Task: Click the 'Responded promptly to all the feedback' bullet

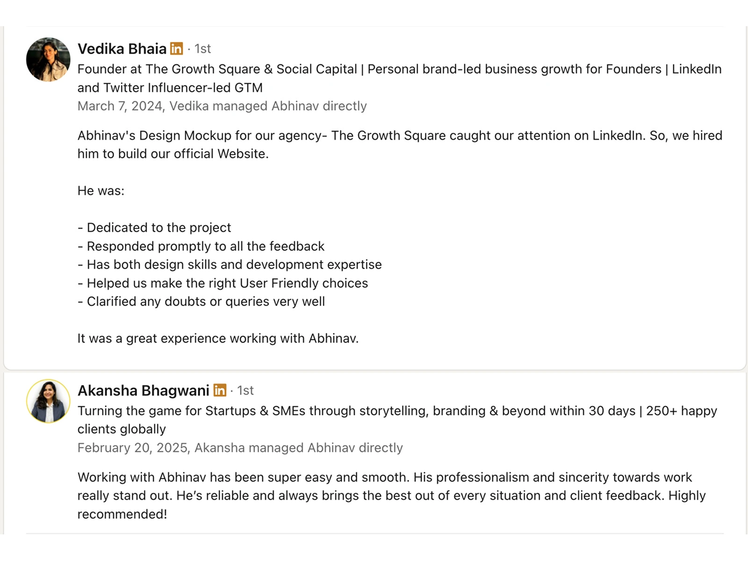Action: [201, 246]
